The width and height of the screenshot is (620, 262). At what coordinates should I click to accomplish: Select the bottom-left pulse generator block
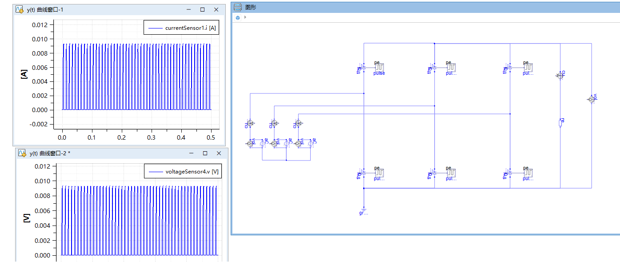[x=379, y=173]
